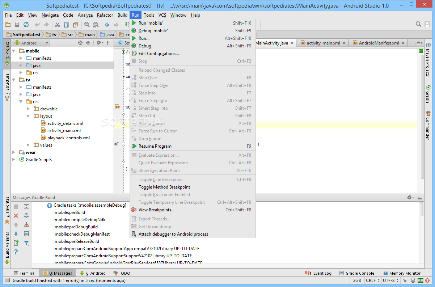Choose Toggle Method Breakpoint
This screenshot has width=435, height=287.
point(193,187)
